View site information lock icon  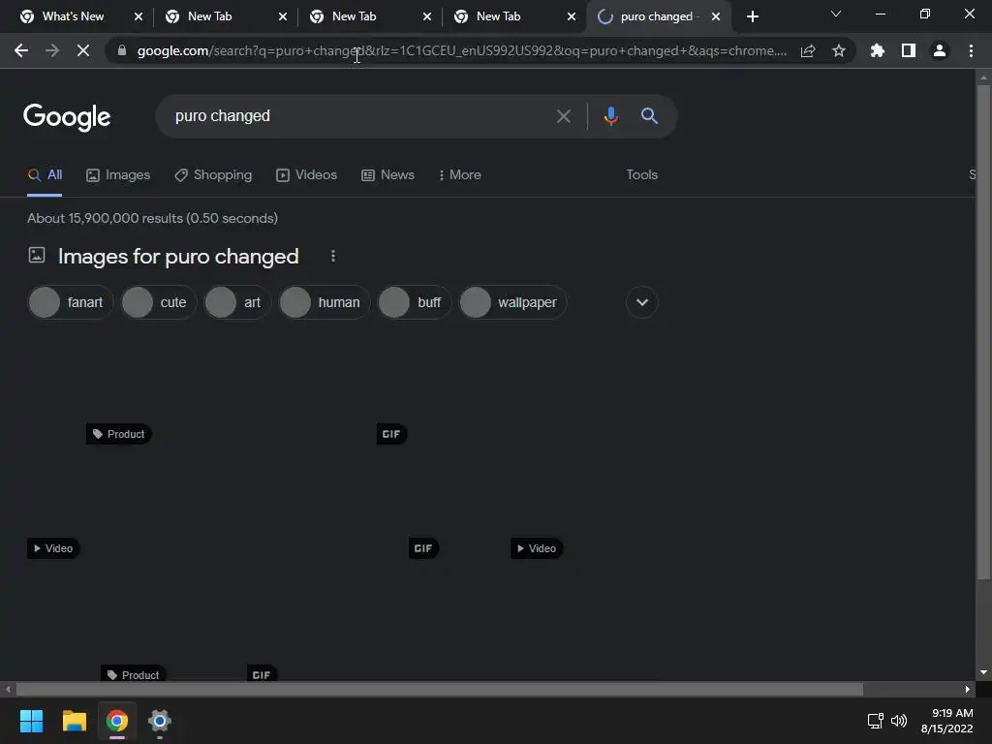pos(121,50)
